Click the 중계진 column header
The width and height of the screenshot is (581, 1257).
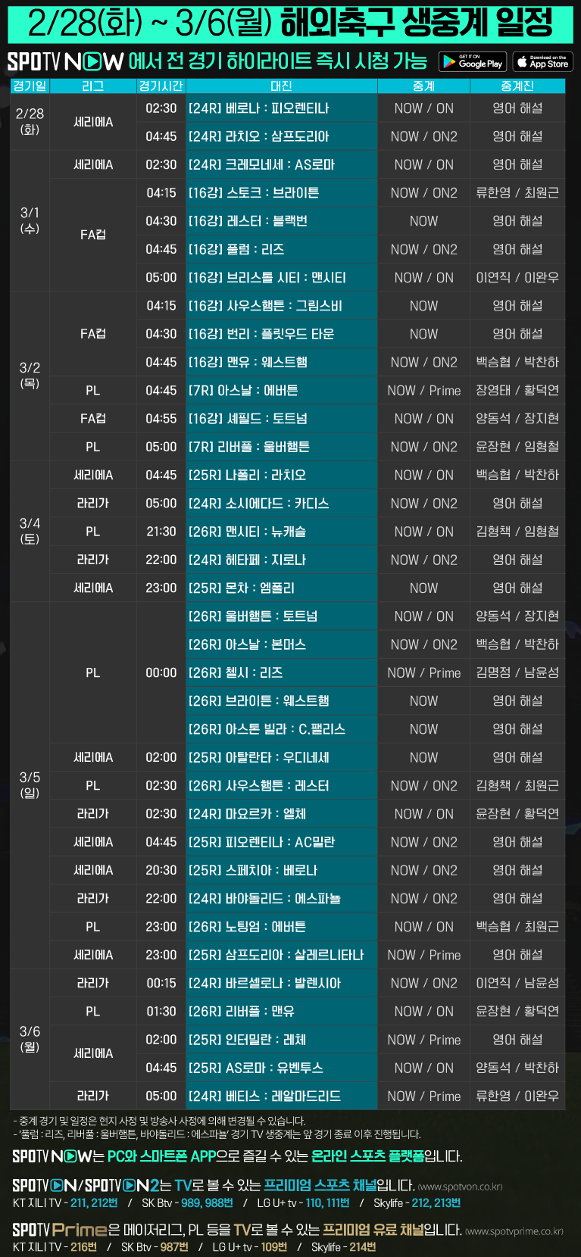[x=517, y=86]
